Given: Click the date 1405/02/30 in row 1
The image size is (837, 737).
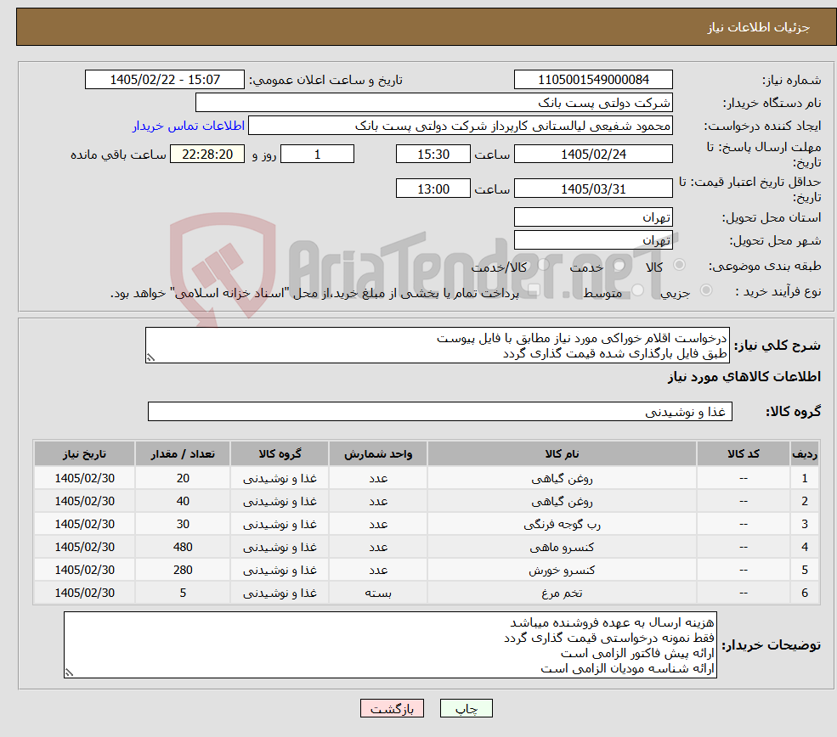Looking at the screenshot, I should pos(84,478).
